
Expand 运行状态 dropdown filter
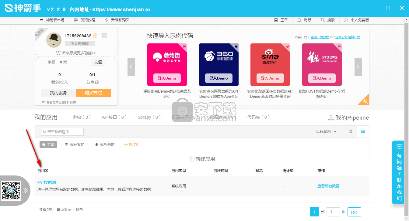326,132
